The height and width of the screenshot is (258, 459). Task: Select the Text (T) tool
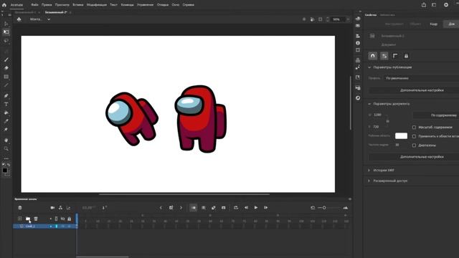[x=6, y=104]
